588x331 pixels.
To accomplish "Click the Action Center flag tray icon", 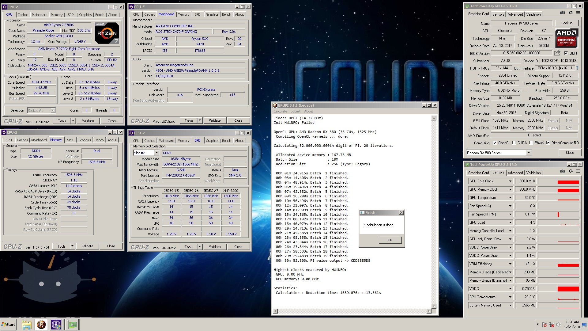I will click(x=544, y=325).
